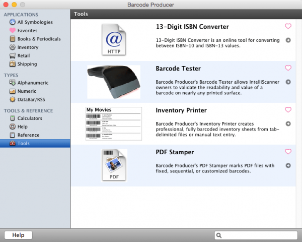Click the Barcode Tester title
The image size is (302, 242).
point(178,69)
